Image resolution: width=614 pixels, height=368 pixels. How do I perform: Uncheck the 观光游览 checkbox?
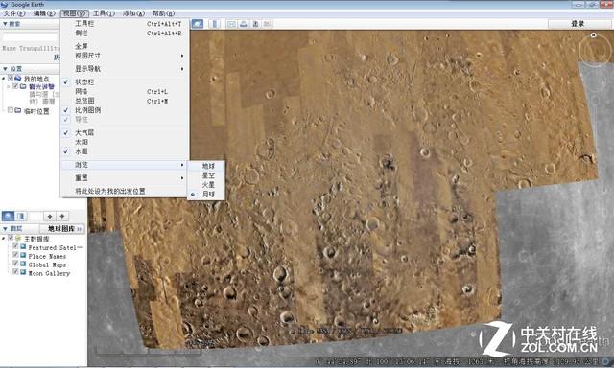pyautogui.click(x=15, y=86)
